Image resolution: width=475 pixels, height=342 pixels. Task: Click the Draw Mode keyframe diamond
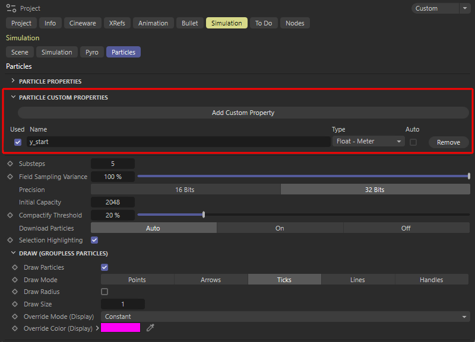point(15,280)
